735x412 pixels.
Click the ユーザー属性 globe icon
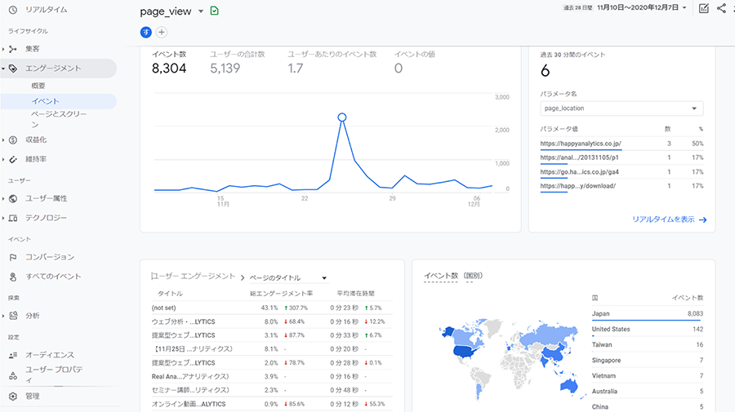pos(13,198)
